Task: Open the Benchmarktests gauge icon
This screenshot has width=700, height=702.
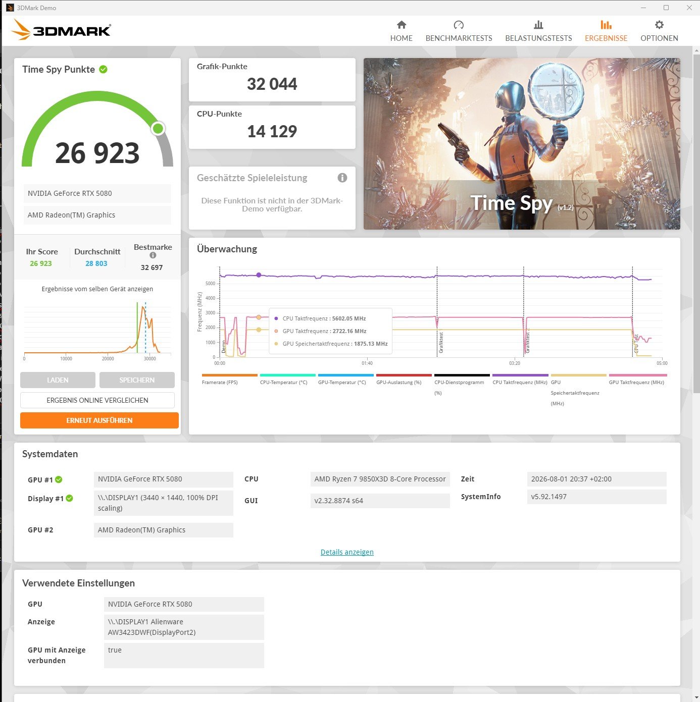Action: click(459, 25)
